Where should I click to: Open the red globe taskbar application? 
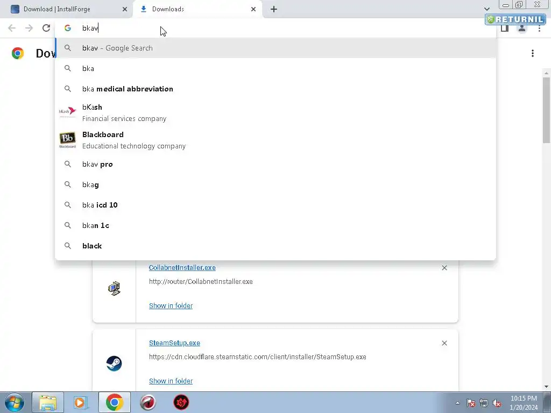coord(147,402)
